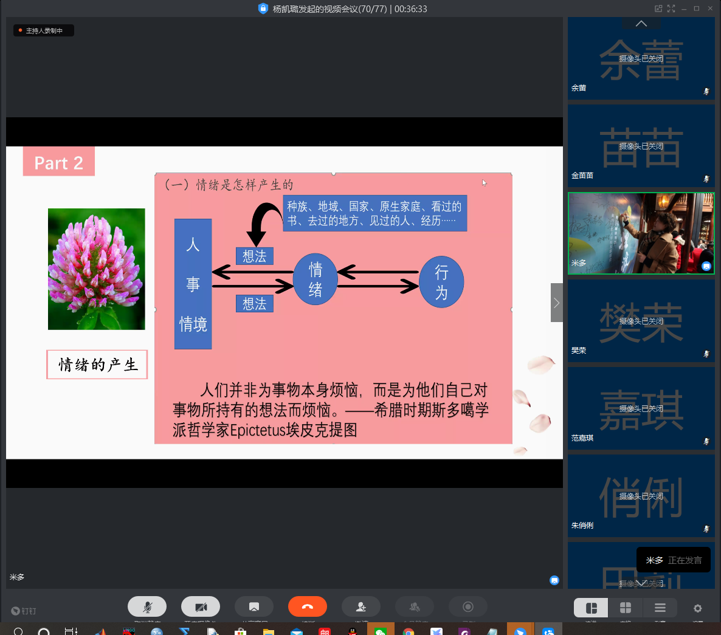Select 金苗苗's participant tile
The height and width of the screenshot is (635, 721).
pyautogui.click(x=641, y=146)
